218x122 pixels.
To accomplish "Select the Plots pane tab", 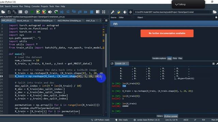I will pyautogui.click(x=175, y=58).
